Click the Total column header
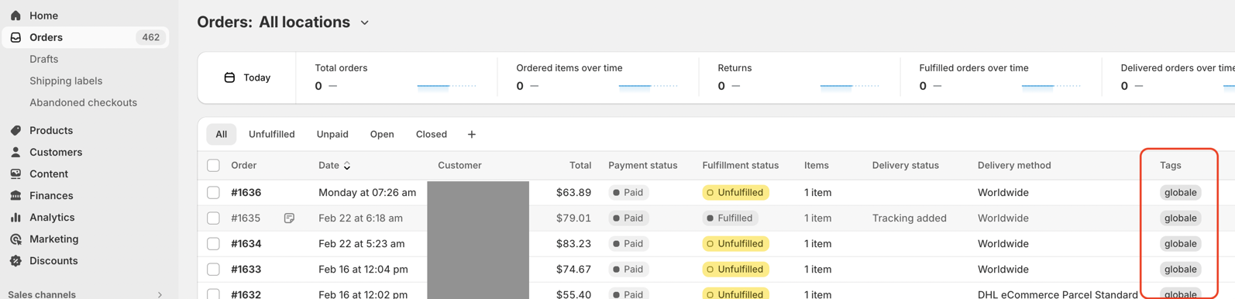Screen dimensions: 1235x299 pyautogui.click(x=580, y=165)
